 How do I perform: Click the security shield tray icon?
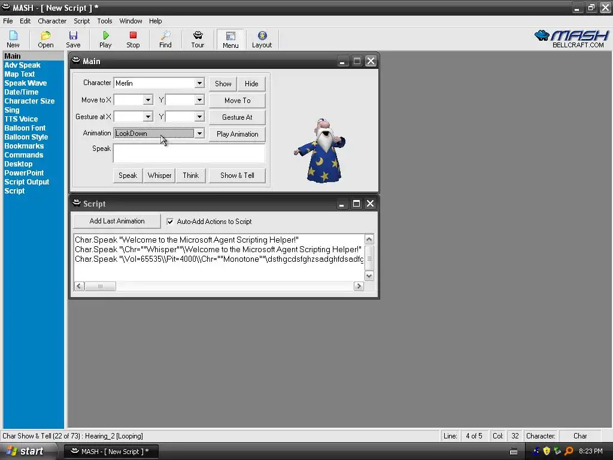547,451
